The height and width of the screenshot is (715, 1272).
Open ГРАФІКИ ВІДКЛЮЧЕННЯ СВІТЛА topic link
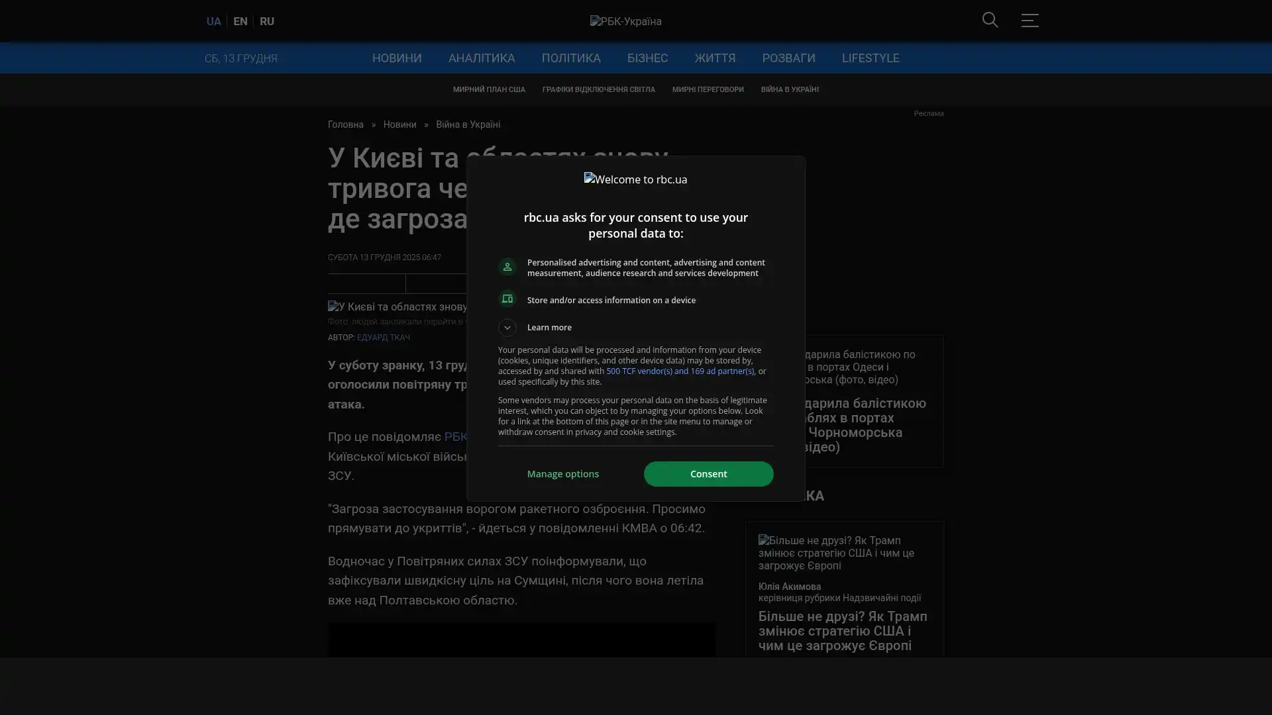(598, 89)
